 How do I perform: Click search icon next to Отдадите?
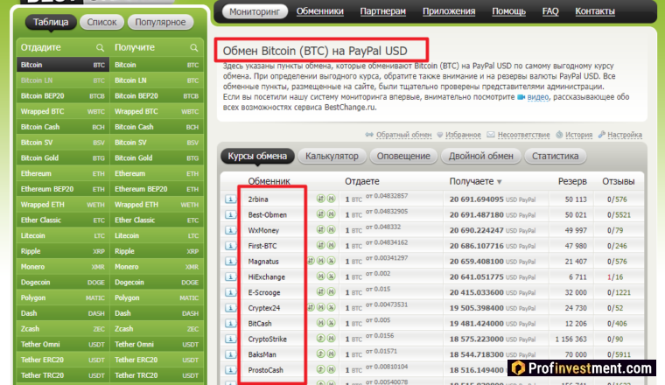(100, 47)
